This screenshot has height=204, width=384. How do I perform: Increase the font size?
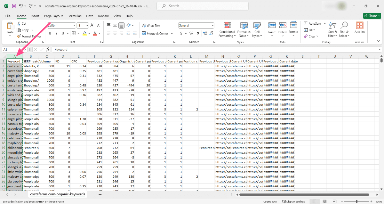[92, 25]
